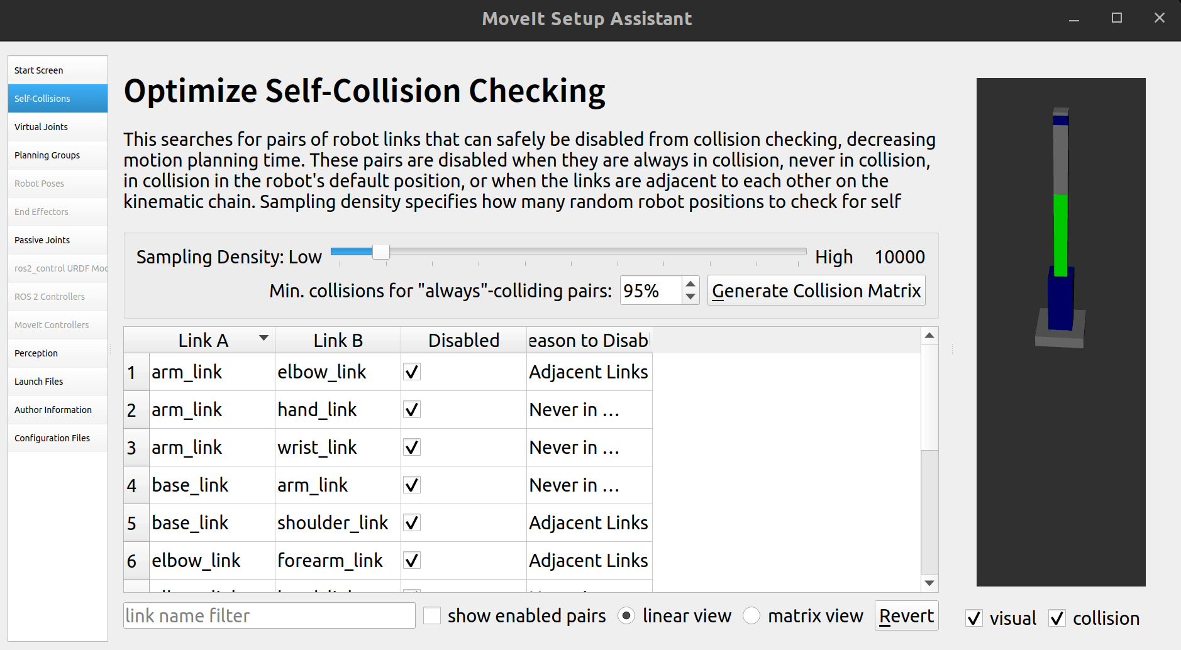Click the Revert button
This screenshot has height=650, width=1181.
tap(906, 616)
